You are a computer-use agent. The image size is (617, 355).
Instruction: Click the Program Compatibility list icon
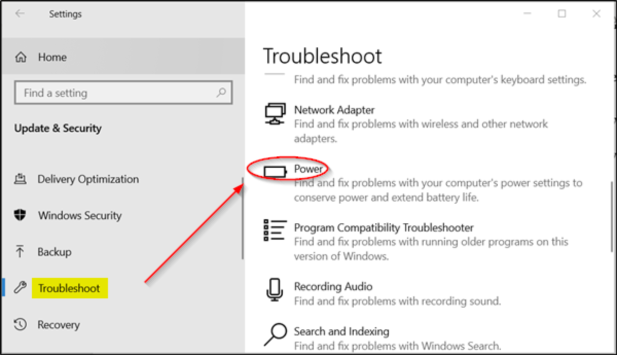(275, 230)
